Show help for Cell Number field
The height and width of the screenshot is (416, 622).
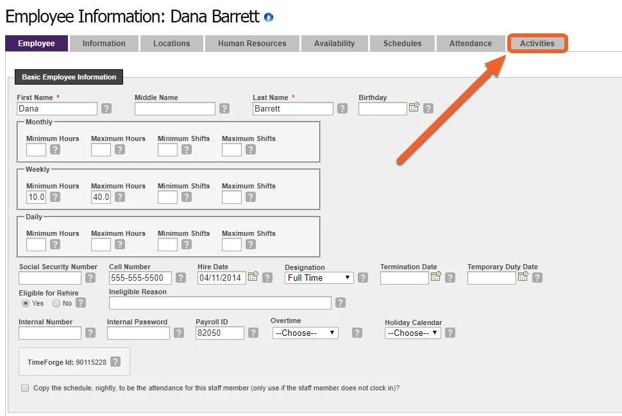[181, 278]
